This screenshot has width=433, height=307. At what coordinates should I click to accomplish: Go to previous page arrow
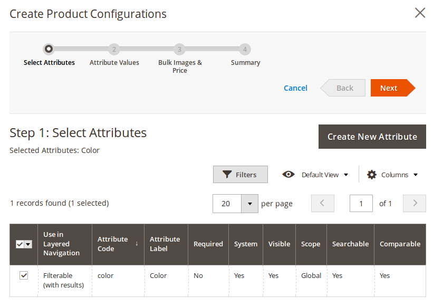323,204
